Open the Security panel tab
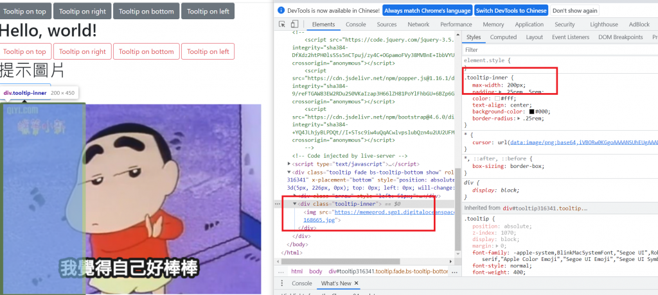The width and height of the screenshot is (658, 295). pos(565,24)
